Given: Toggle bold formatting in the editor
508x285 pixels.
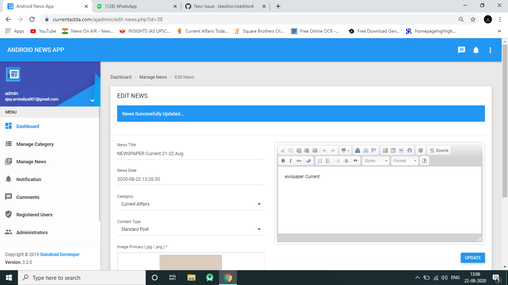Looking at the screenshot, I should click(x=283, y=160).
